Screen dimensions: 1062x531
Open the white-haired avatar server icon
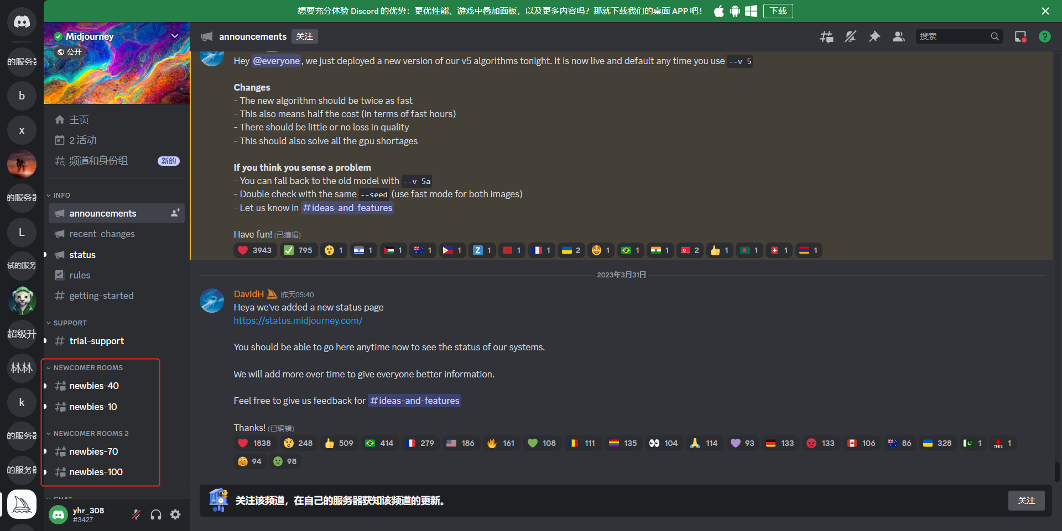(x=22, y=301)
